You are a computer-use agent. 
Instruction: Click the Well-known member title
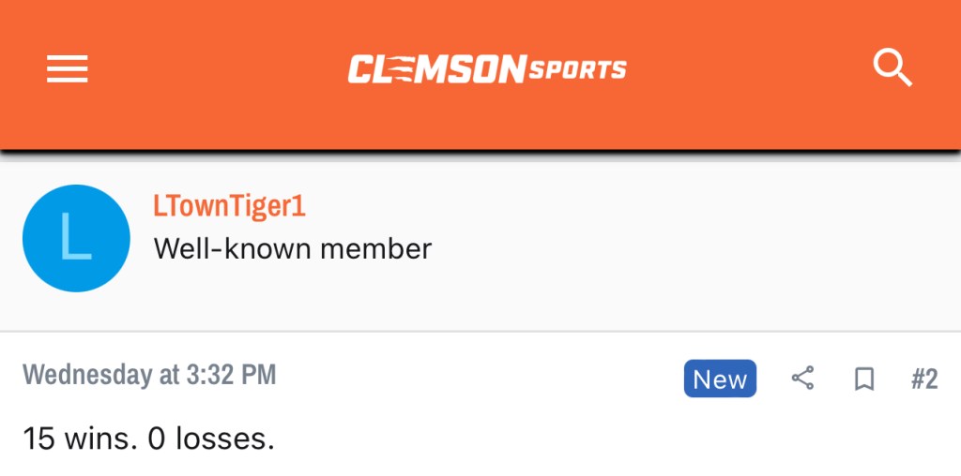point(292,248)
